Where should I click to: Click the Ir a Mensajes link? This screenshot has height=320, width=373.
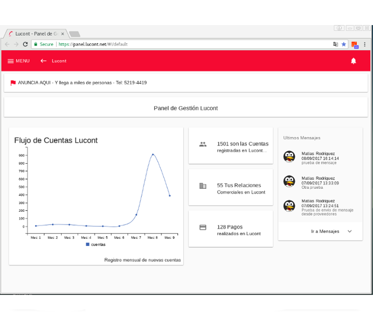click(x=325, y=231)
